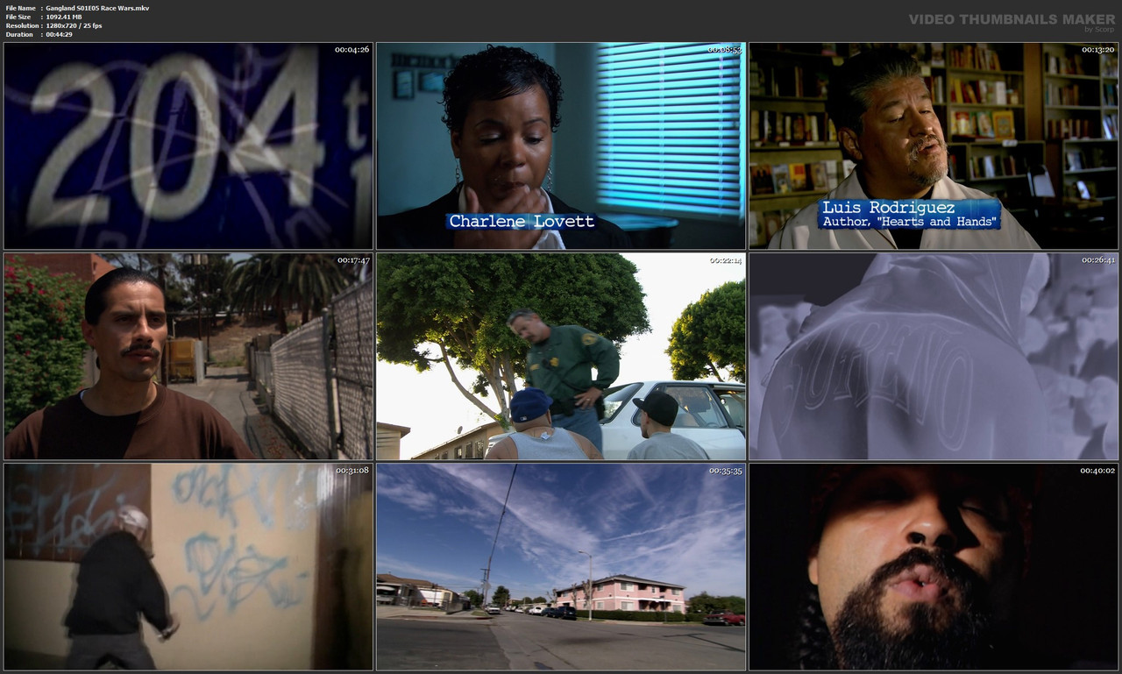Click the caption Author, "Hearts and Hands"

point(909,223)
